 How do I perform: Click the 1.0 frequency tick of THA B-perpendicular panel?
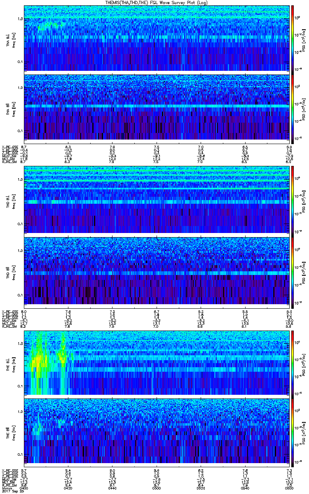[19, 19]
